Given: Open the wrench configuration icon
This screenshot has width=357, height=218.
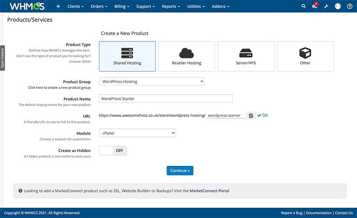Looking at the screenshot, I should tap(326, 6).
